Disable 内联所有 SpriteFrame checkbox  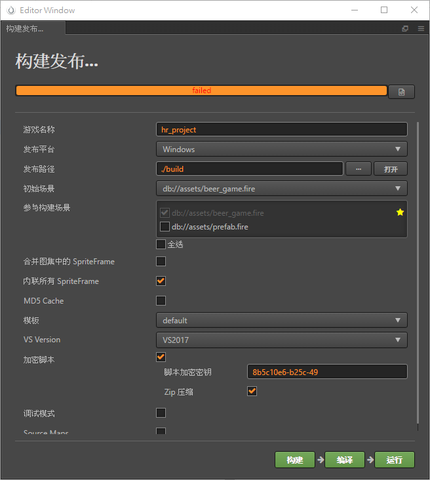coord(161,281)
